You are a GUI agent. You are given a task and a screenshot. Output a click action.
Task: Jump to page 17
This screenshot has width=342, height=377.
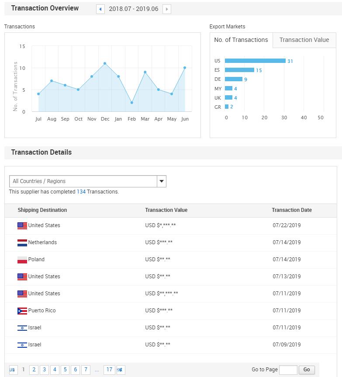tap(109, 370)
